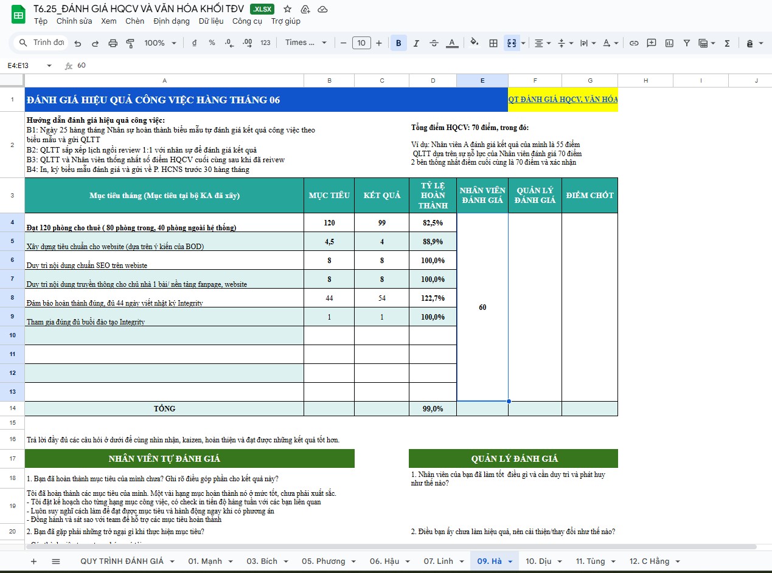
Task: Star this spreadsheet document
Action: click(288, 9)
